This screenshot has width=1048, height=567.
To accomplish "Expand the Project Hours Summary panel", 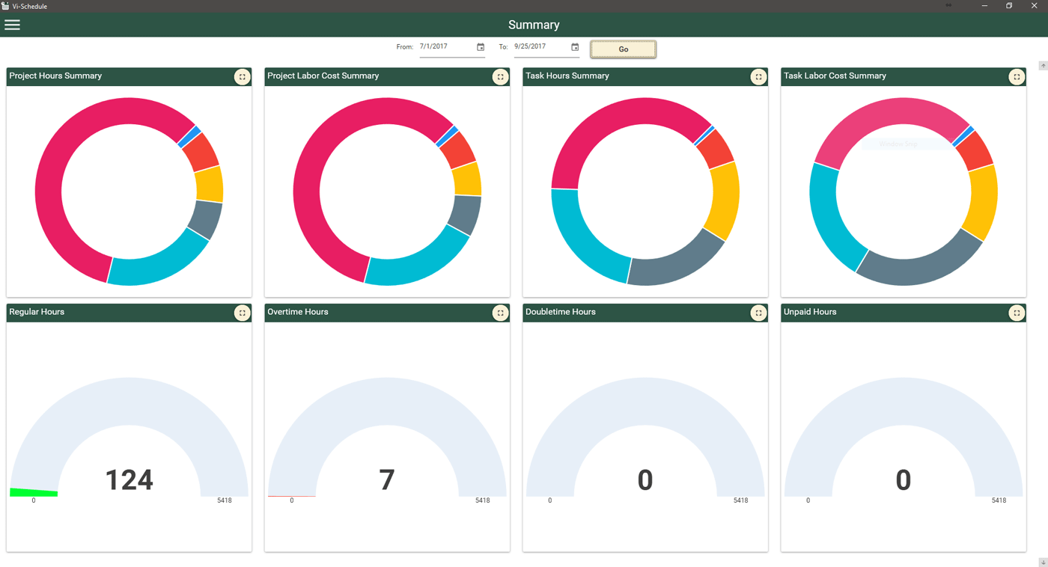I will click(x=242, y=77).
